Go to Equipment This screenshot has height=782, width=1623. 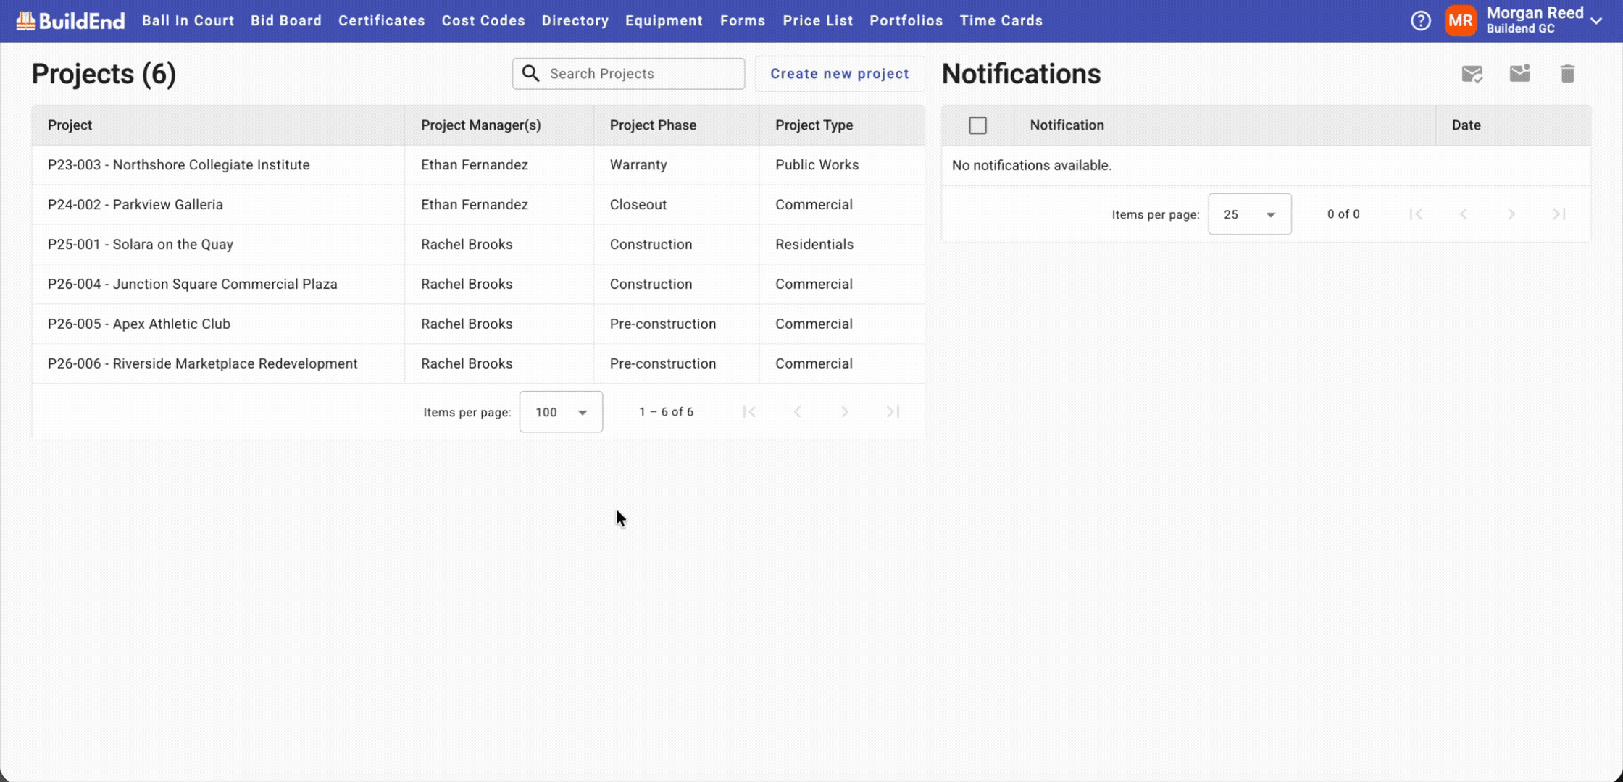pos(664,21)
